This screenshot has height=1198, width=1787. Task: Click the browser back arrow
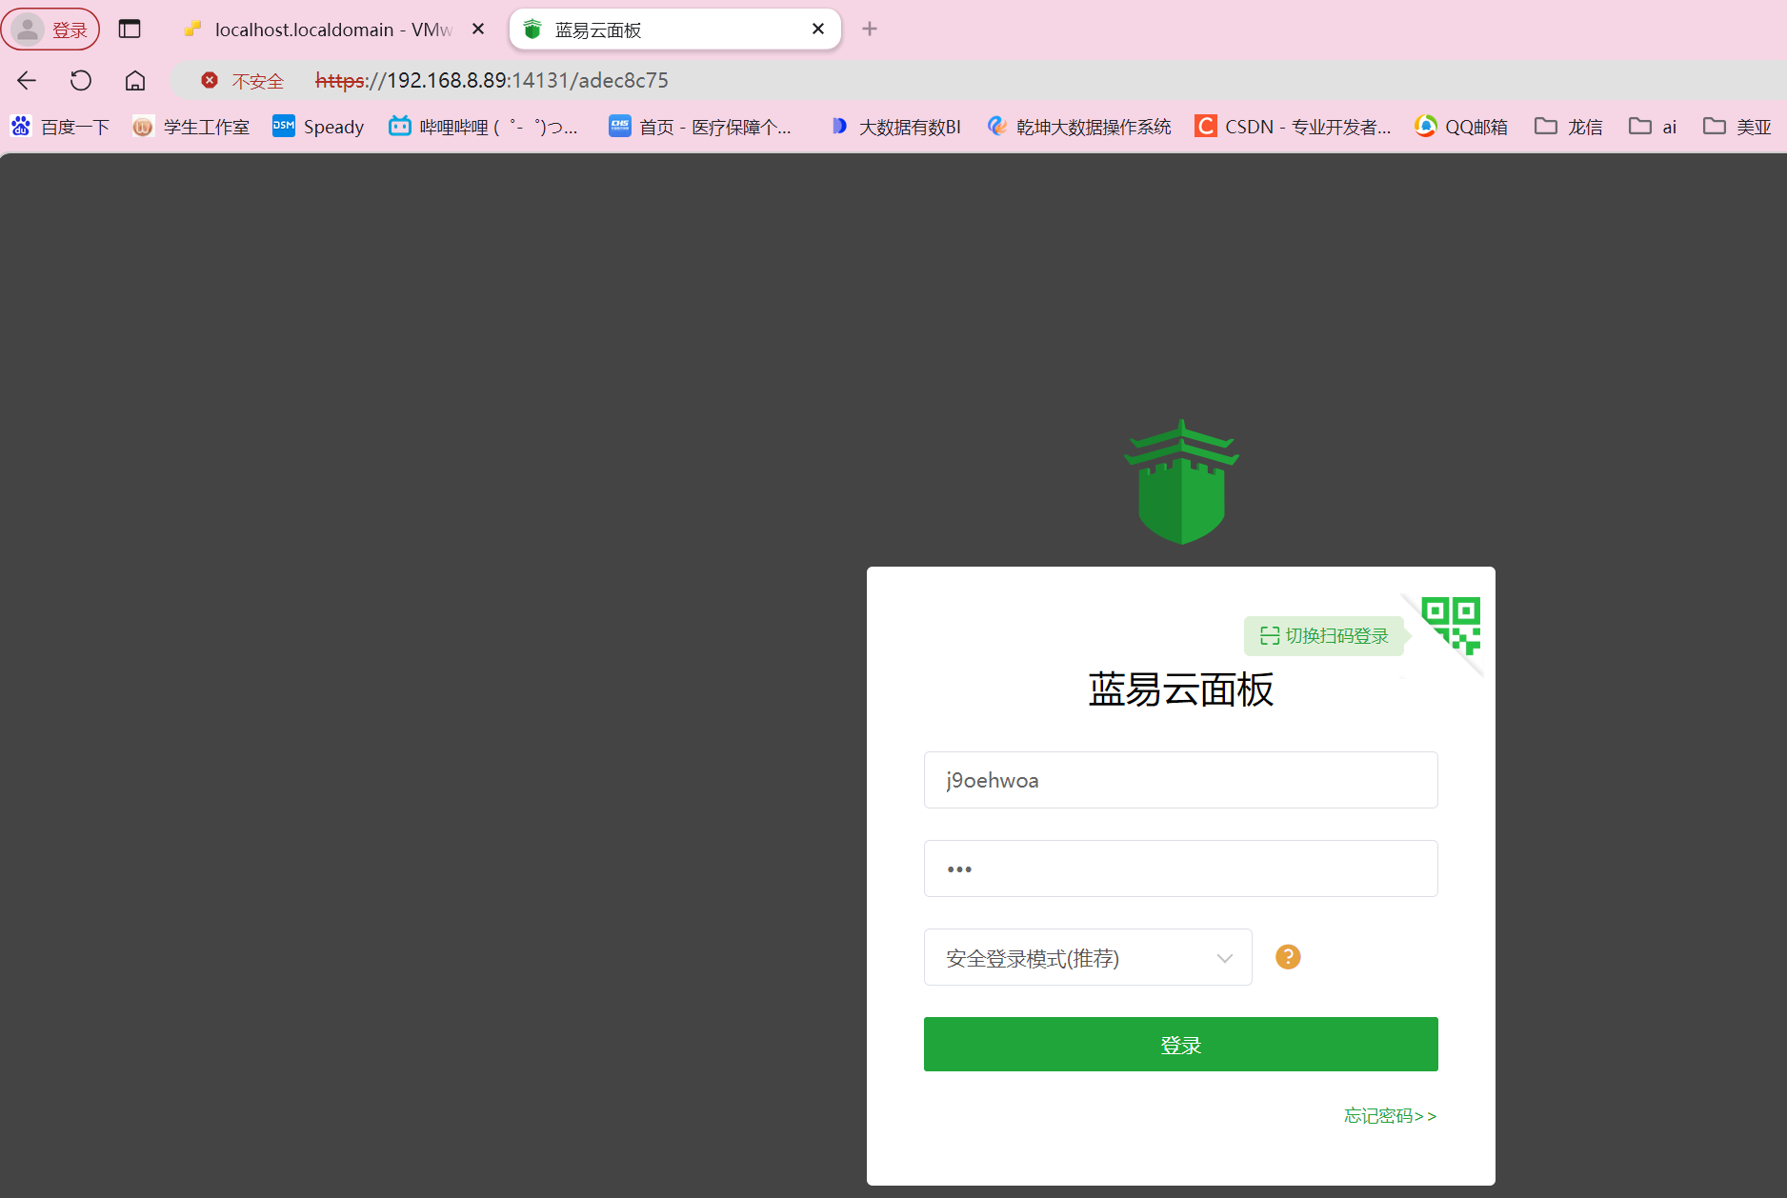(27, 81)
